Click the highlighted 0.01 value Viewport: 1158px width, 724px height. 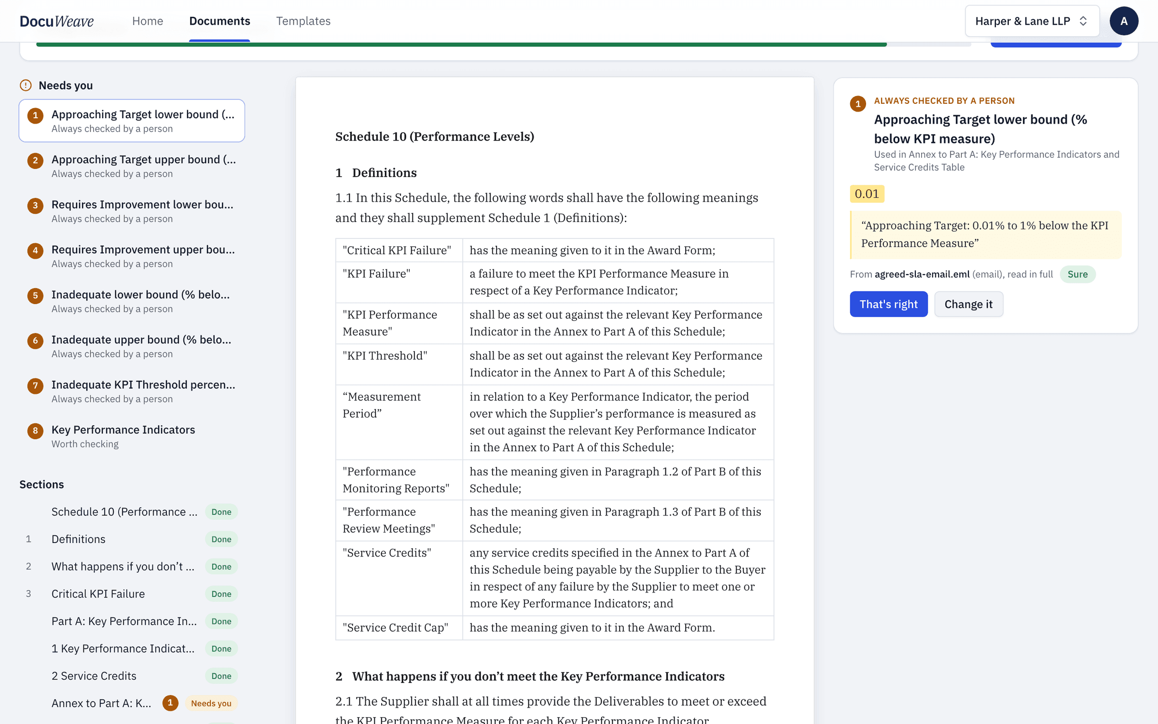pos(867,194)
